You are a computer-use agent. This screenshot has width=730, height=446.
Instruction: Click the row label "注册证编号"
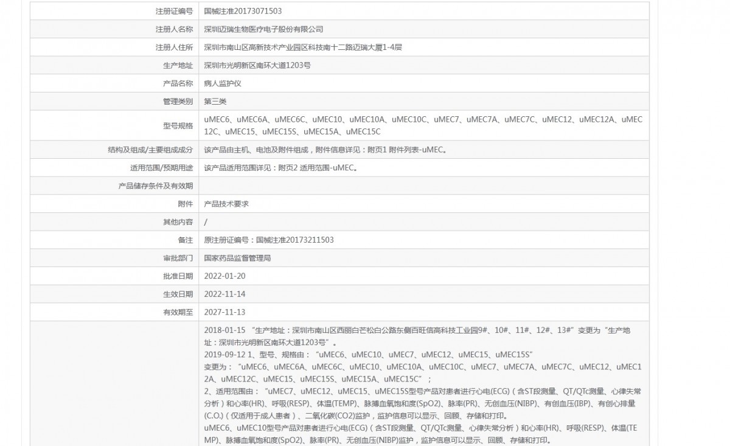pos(175,11)
